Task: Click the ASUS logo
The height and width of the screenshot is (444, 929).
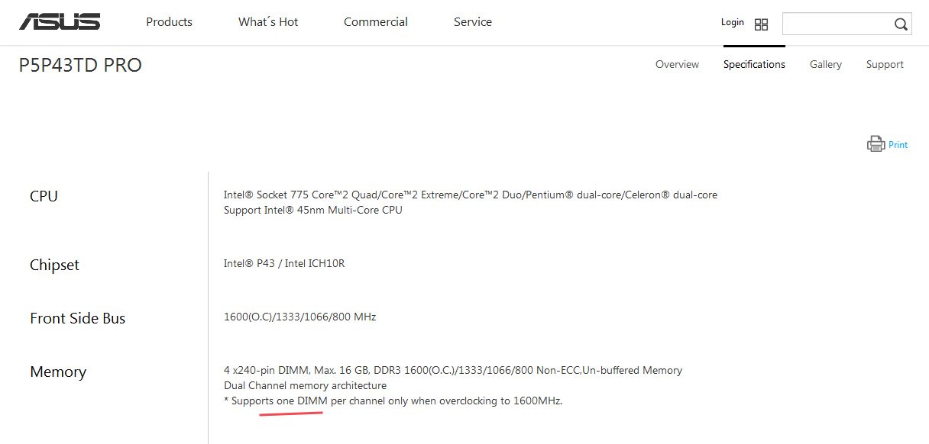Action: (x=60, y=22)
